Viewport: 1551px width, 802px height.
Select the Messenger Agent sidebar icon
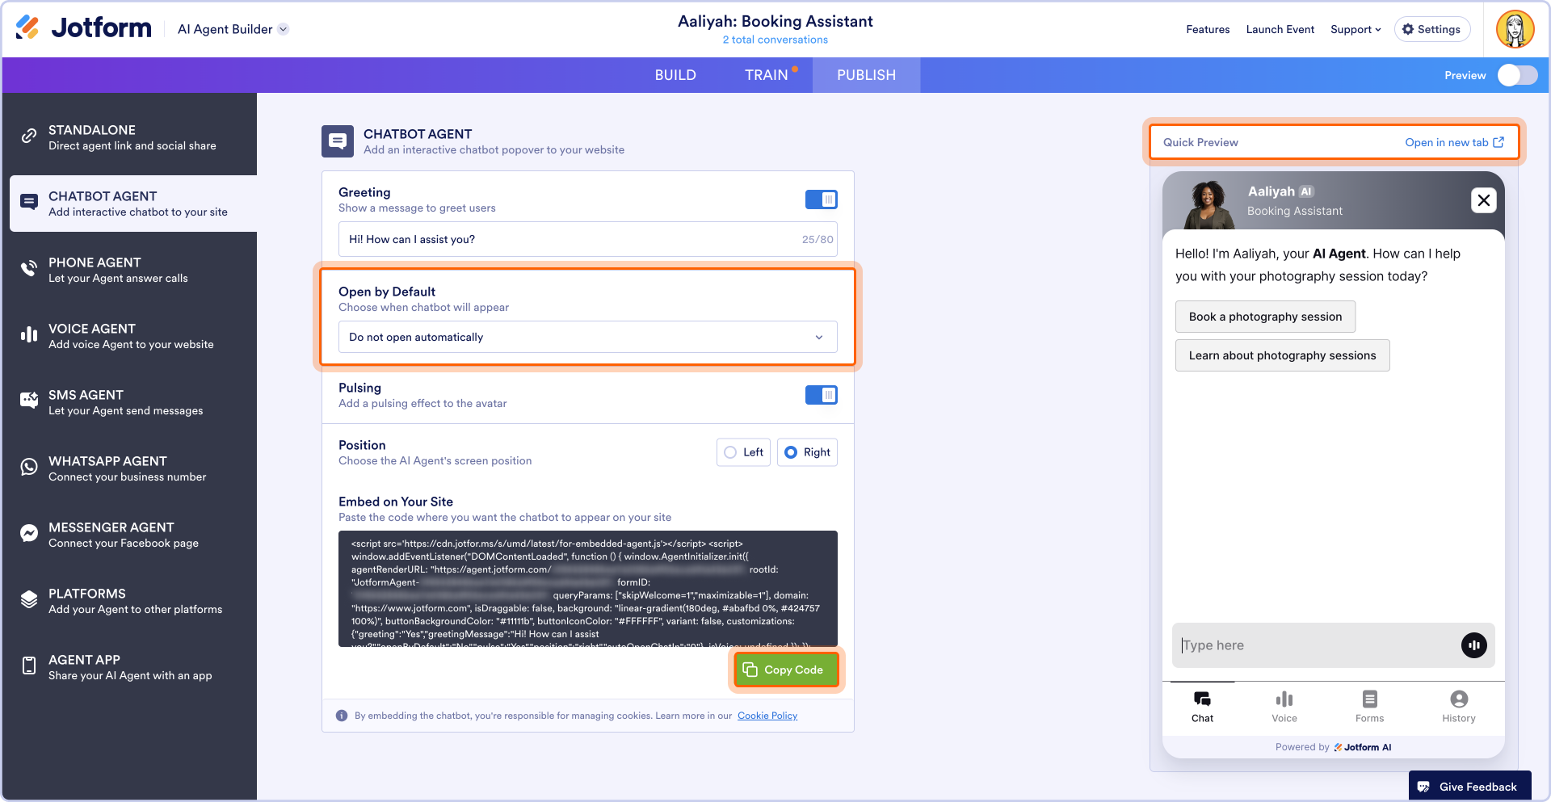coord(29,534)
